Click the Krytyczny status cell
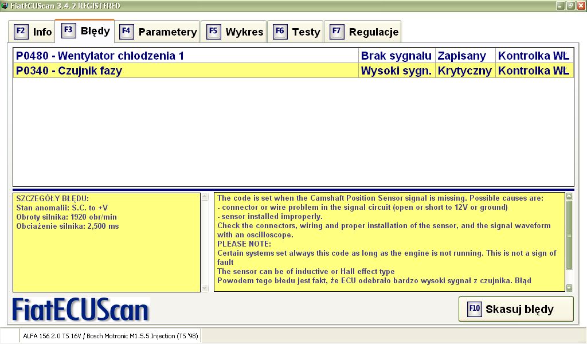 coord(465,71)
